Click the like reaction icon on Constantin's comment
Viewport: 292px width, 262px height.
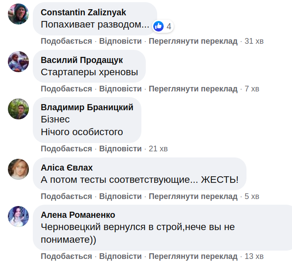158,26
